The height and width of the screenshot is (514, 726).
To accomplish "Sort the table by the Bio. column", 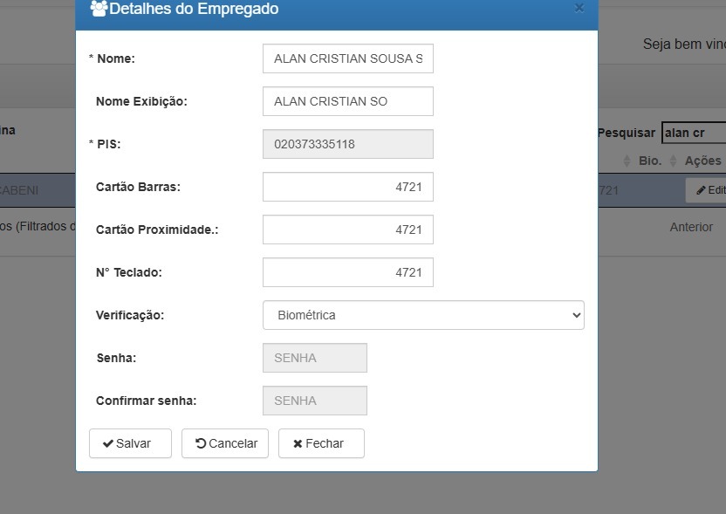I will pos(650,161).
